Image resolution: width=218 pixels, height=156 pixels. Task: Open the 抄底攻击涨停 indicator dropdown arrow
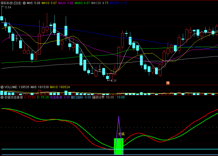pyautogui.click(x=2, y=97)
